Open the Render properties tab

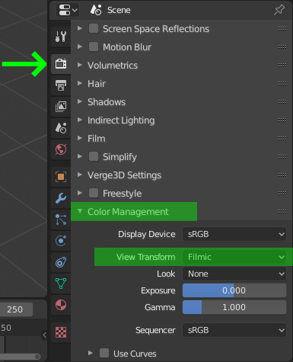pyautogui.click(x=61, y=64)
